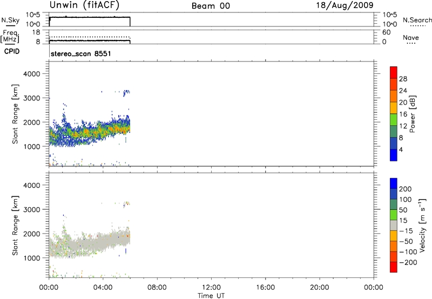
Task: Click the "stereo_scan 8551" program label
Action: tap(81, 53)
